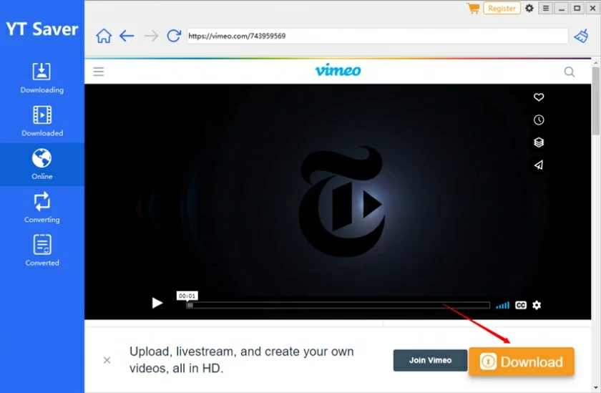Click the page vertical scrollbar
The image size is (601, 393).
tap(595, 101)
